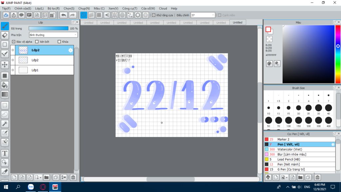Toggle visibility of second Lớp2 layer
The height and width of the screenshot is (192, 341).
coord(13,60)
